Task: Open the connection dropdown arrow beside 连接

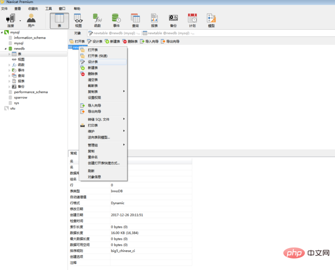Action: click(x=20, y=21)
